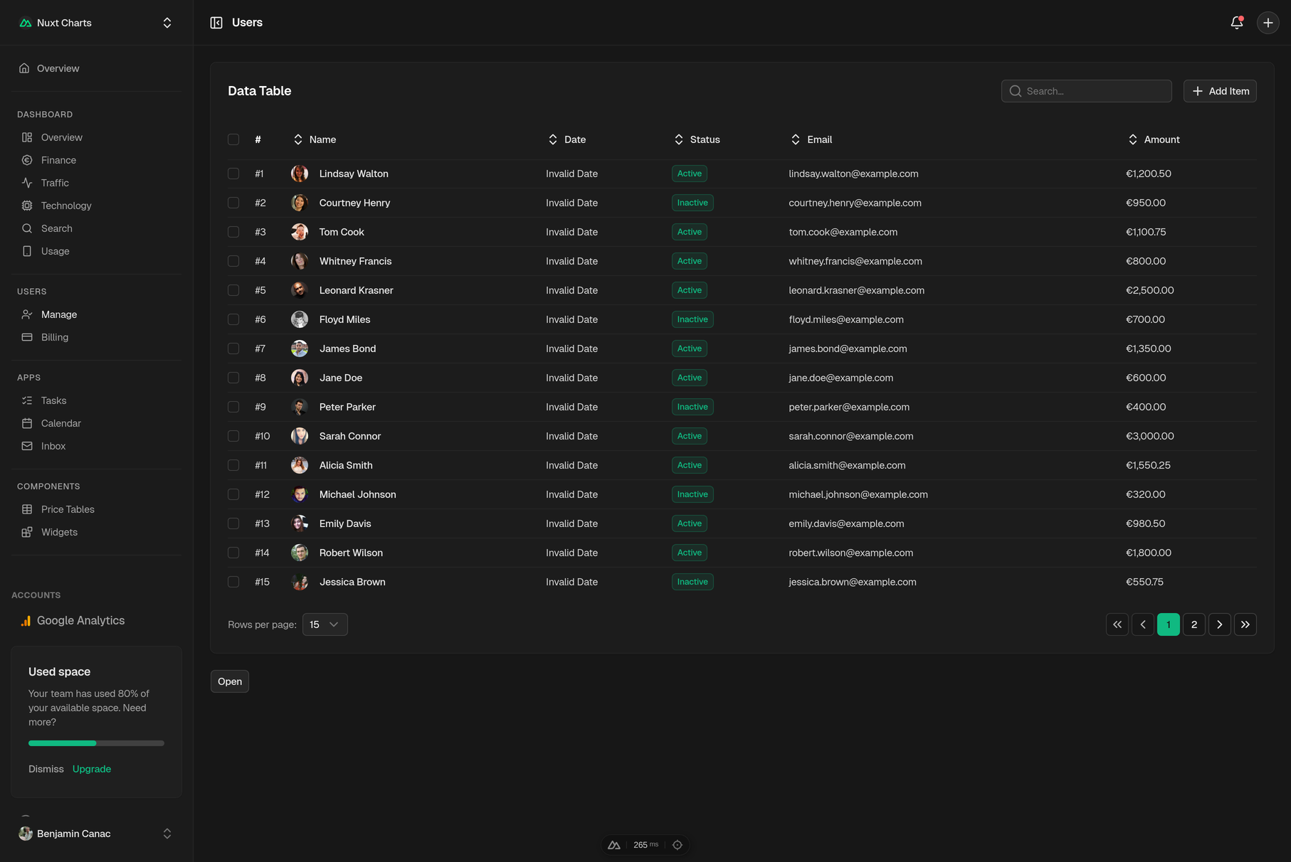Go to Billing in the Users section
This screenshot has height=862, width=1291.
coord(55,337)
